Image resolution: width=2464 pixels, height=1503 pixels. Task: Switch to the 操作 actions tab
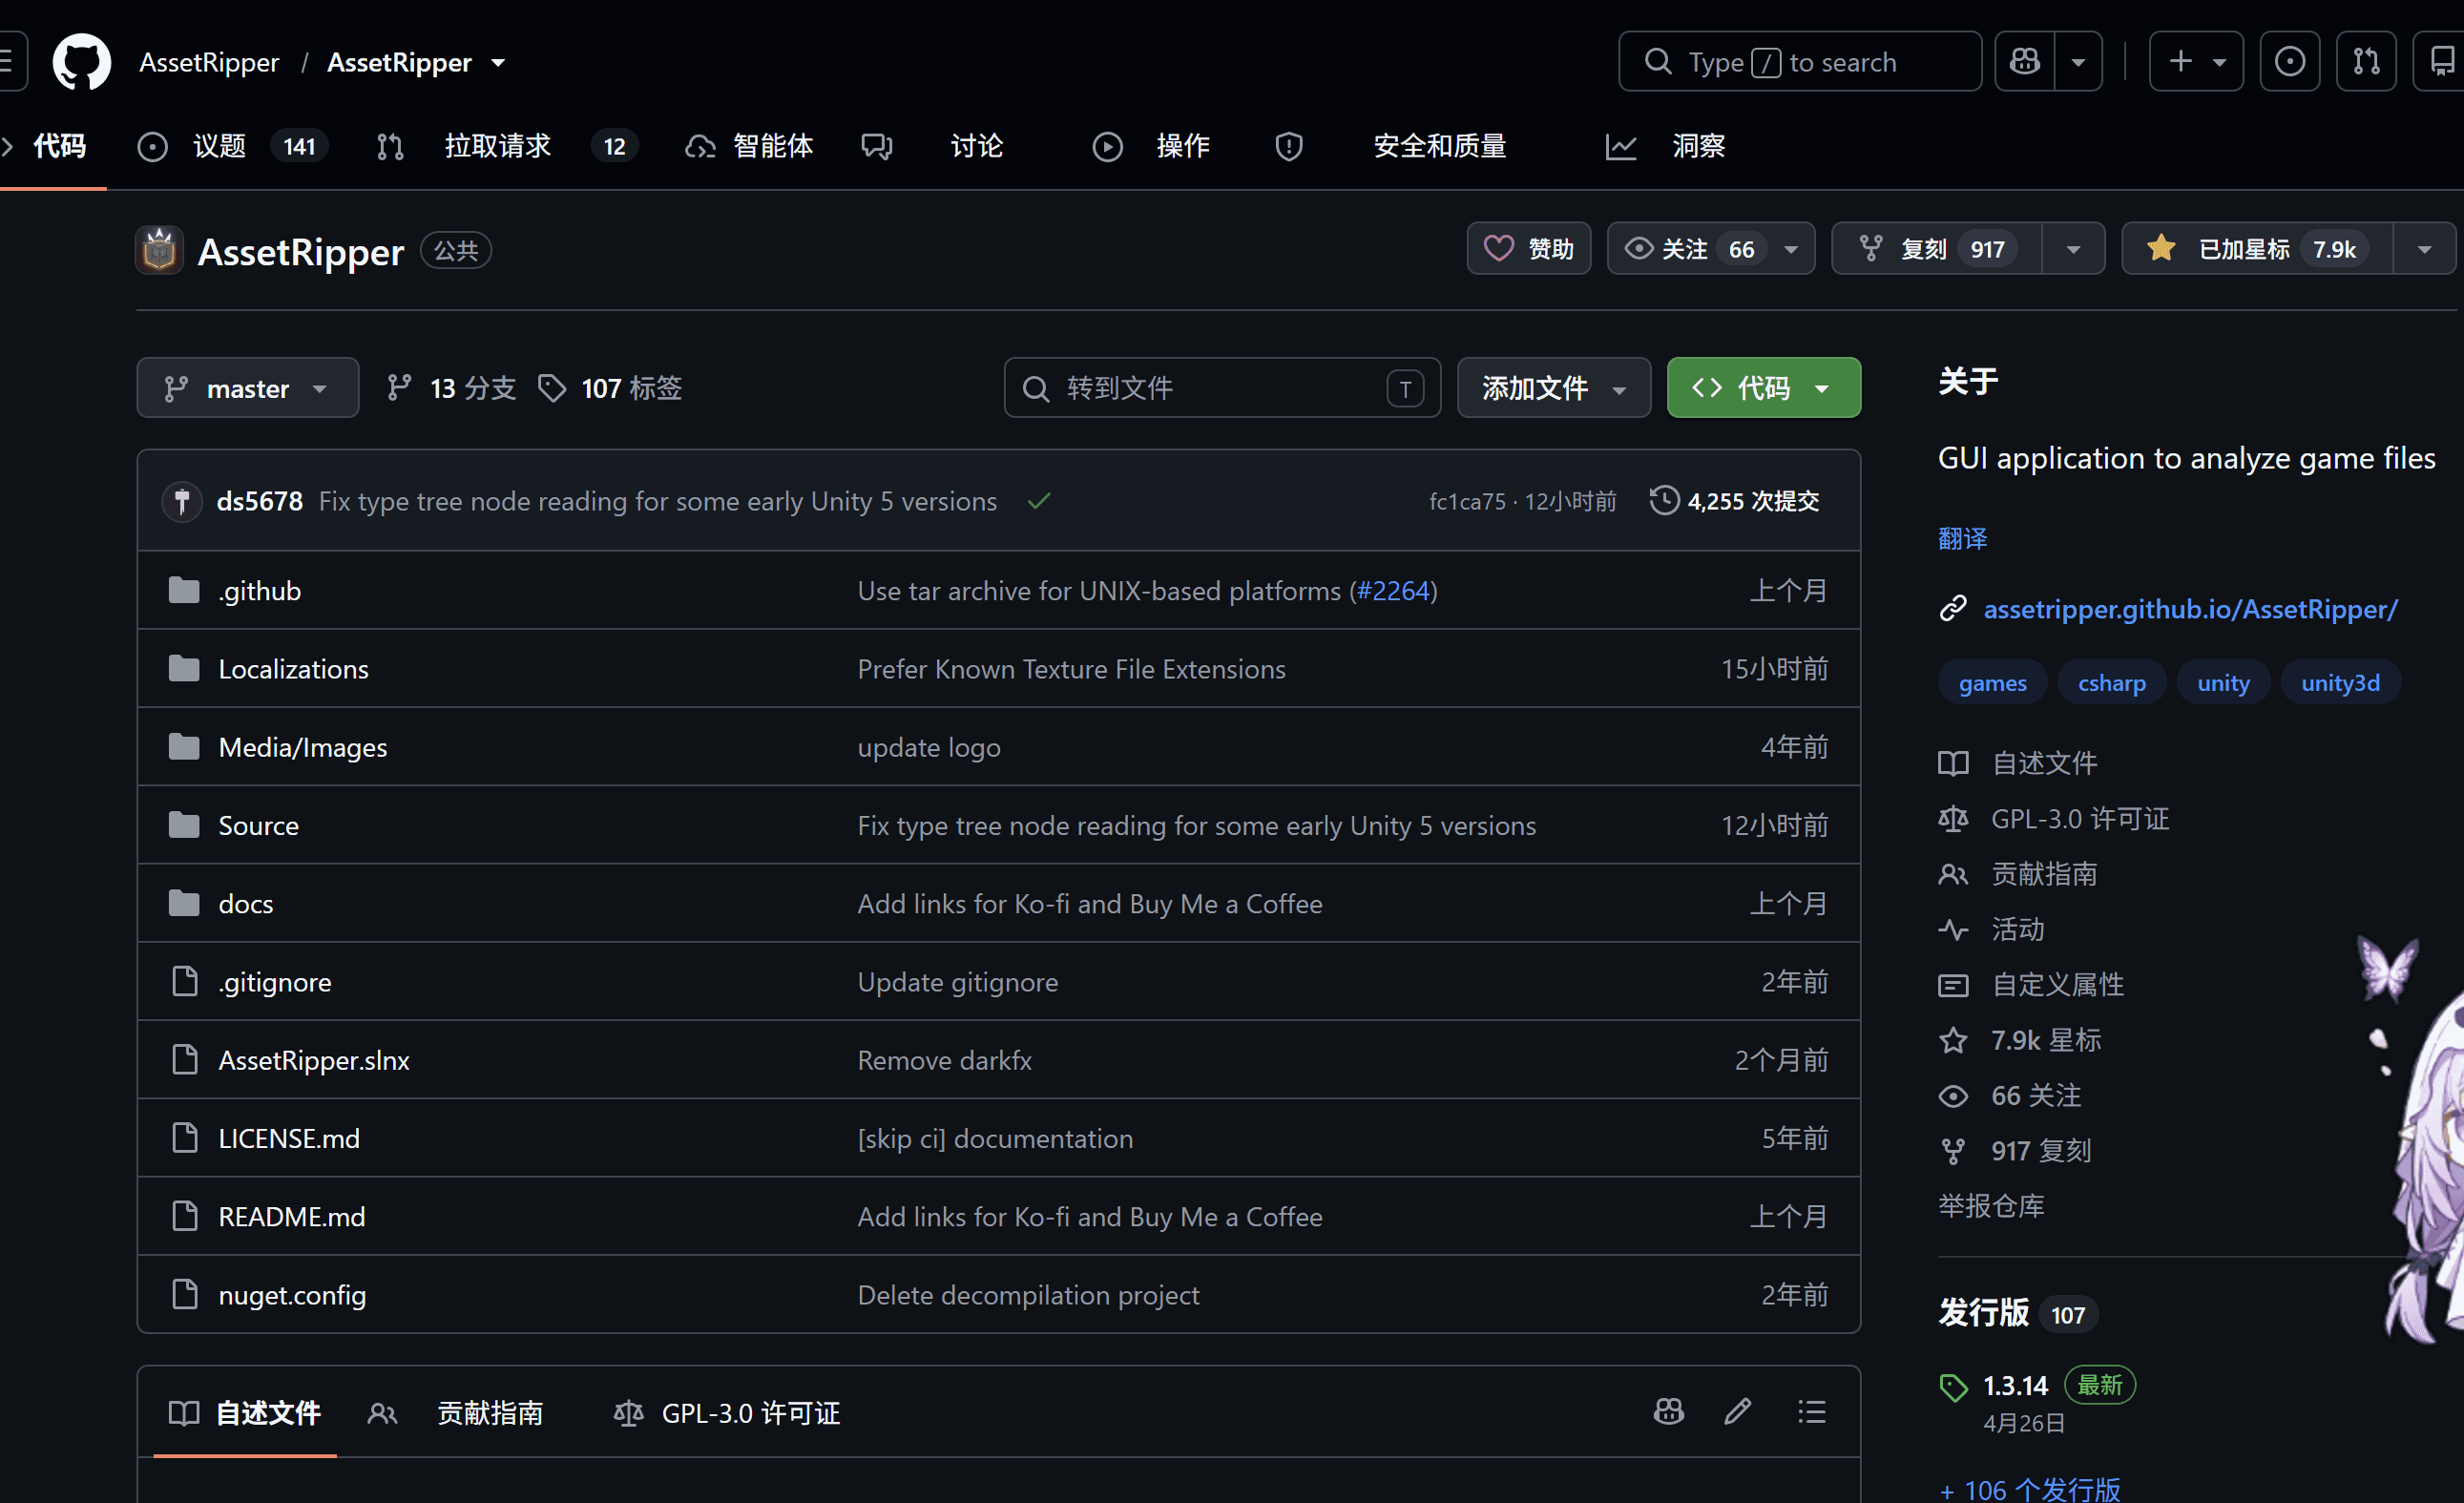[1151, 146]
